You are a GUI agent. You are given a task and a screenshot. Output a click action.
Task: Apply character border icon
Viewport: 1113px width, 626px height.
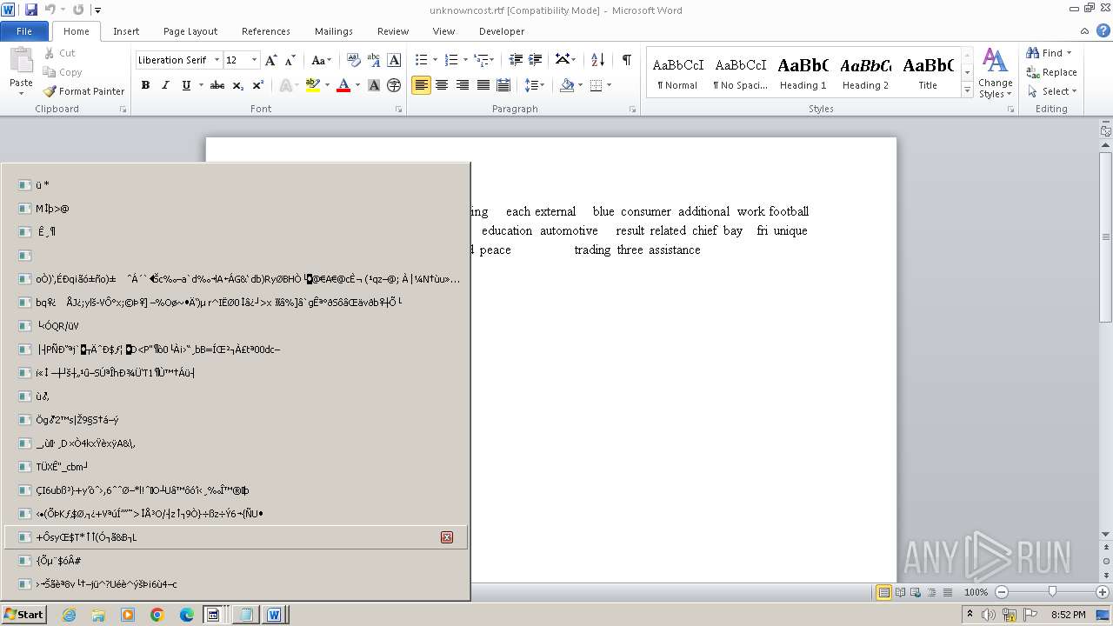click(394, 60)
